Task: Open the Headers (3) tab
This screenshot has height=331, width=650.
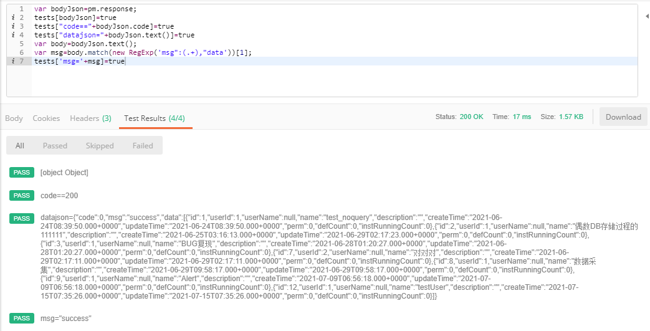Action: [x=90, y=118]
